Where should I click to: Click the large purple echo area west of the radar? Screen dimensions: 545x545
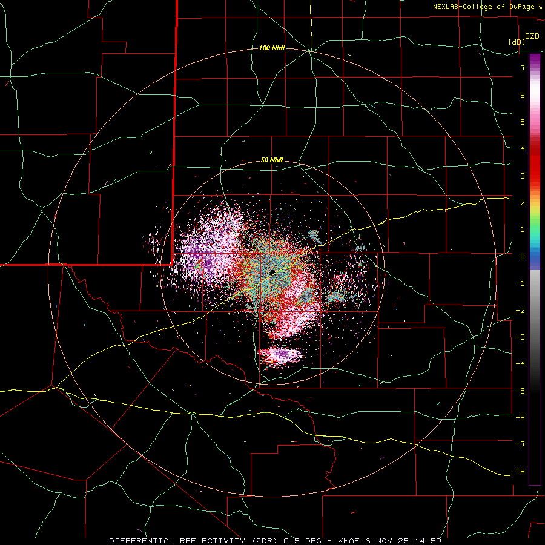click(210, 248)
